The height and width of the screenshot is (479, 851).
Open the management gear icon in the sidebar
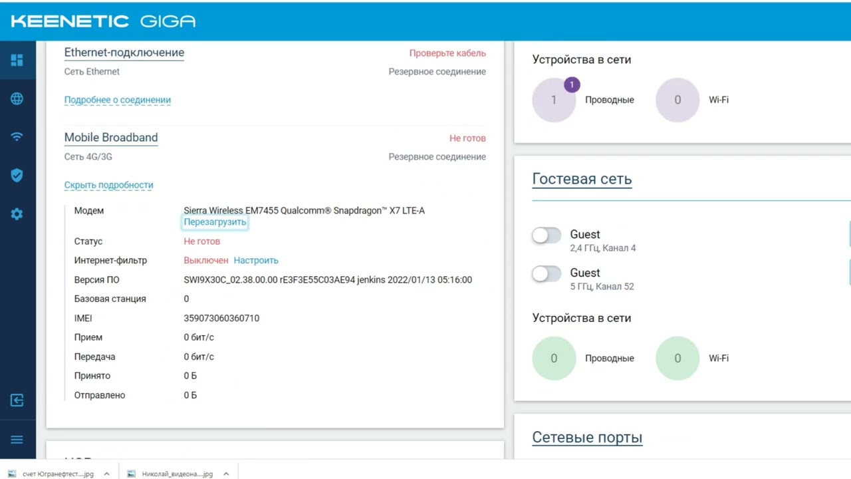click(x=17, y=214)
